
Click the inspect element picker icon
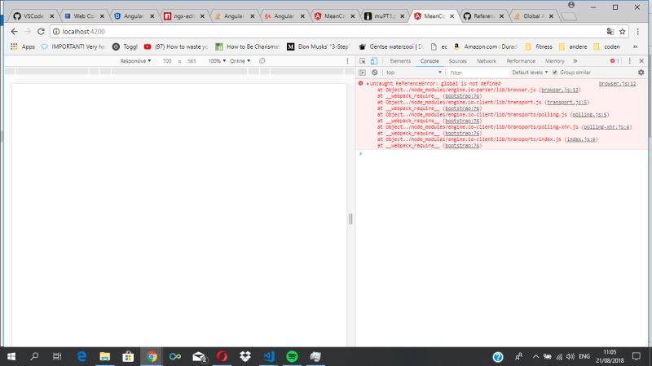click(x=362, y=60)
